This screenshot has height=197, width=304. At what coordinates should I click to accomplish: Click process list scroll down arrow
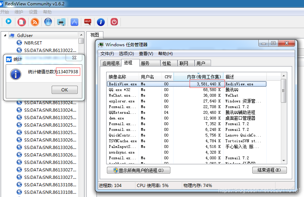(284, 161)
